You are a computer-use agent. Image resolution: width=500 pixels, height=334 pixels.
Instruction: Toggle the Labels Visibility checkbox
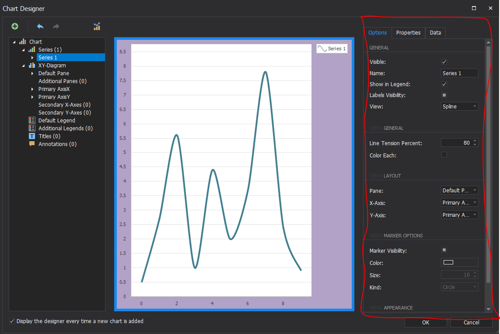click(444, 95)
